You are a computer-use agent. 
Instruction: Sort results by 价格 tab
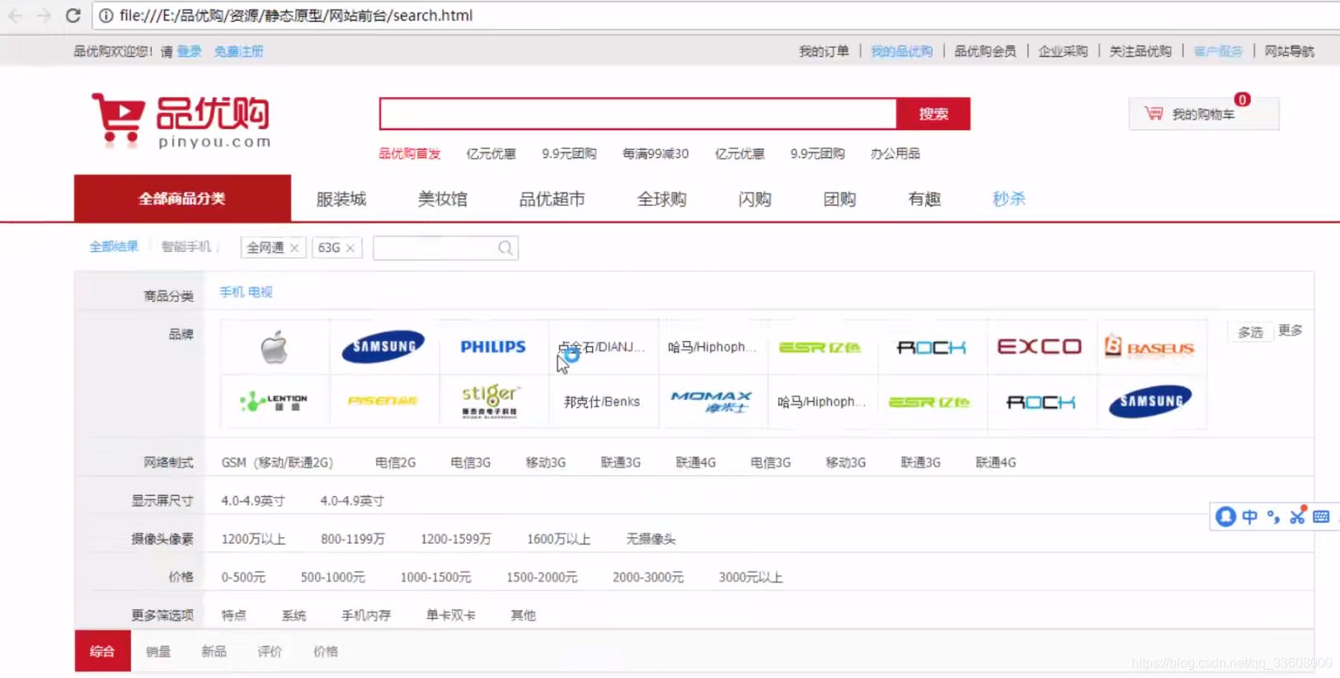click(326, 651)
